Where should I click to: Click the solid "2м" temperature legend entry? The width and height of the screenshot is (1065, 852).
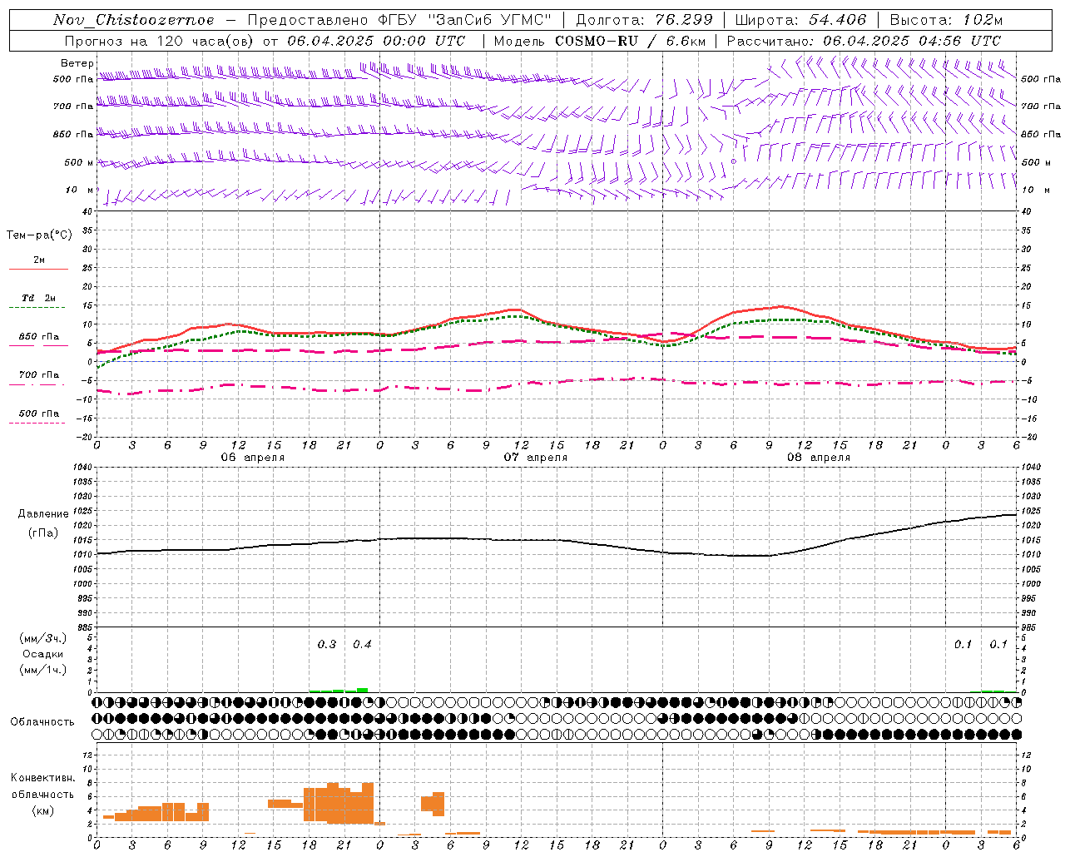[39, 260]
